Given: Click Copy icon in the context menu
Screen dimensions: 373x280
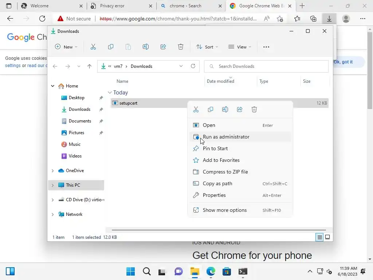Looking at the screenshot, I should (211, 109).
